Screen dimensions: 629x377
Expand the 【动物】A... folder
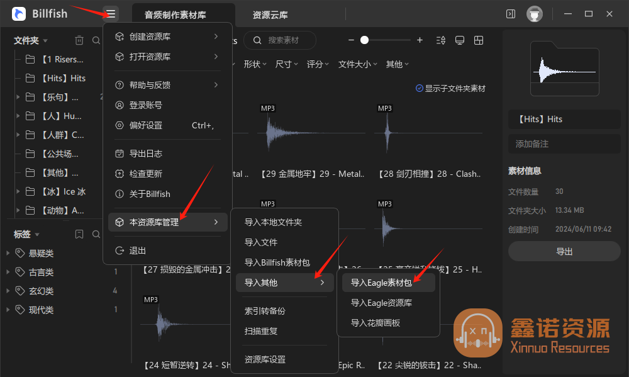pyautogui.click(x=18, y=210)
